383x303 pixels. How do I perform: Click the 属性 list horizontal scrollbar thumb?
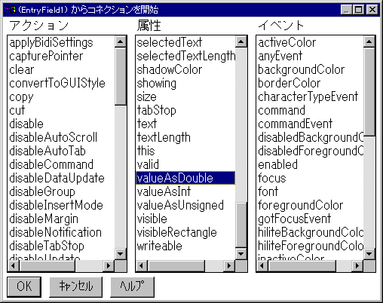click(x=176, y=266)
